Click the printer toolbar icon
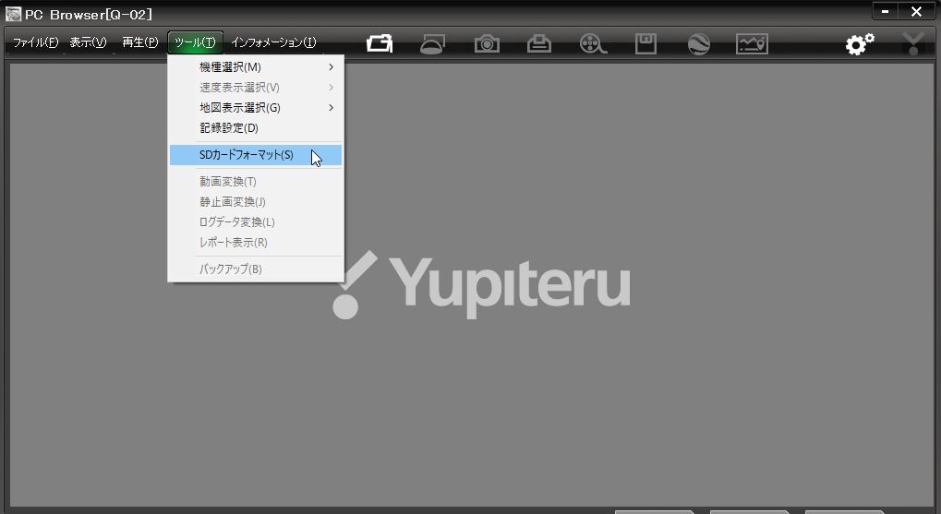 pyautogui.click(x=539, y=43)
